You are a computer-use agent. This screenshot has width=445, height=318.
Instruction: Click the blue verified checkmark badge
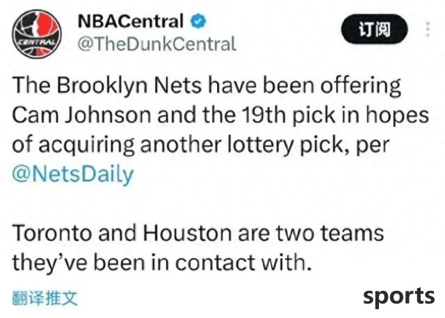[x=198, y=21]
